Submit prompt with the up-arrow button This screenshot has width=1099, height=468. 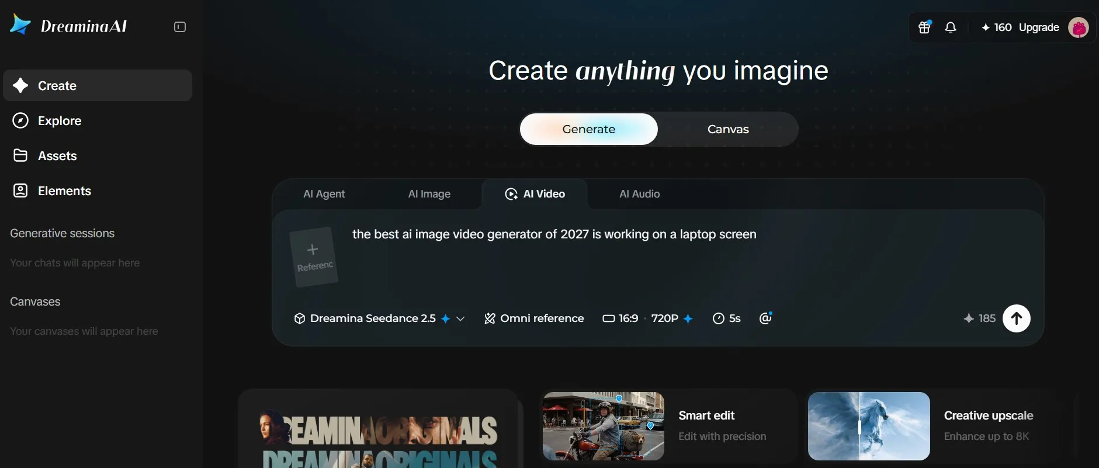coord(1016,318)
